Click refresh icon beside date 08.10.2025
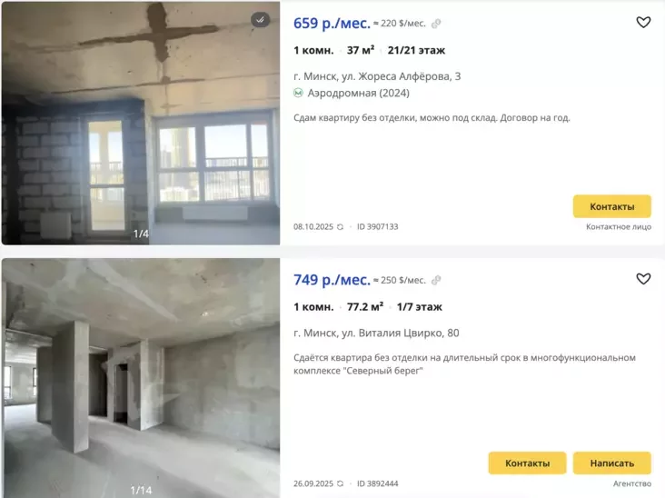Viewport: 665px width, 498px height. pos(340,227)
